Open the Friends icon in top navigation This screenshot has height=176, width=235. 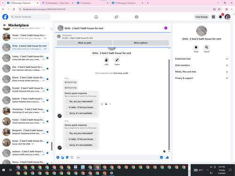click(x=117, y=17)
